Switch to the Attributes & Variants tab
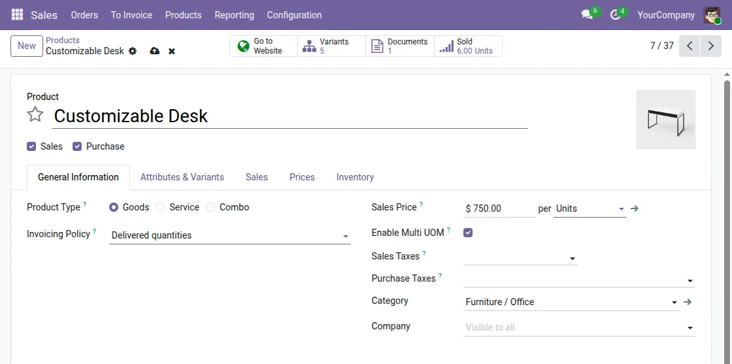The image size is (732, 364). (x=182, y=177)
